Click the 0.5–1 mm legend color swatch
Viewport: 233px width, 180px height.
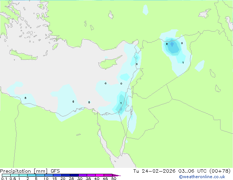pos(15,175)
